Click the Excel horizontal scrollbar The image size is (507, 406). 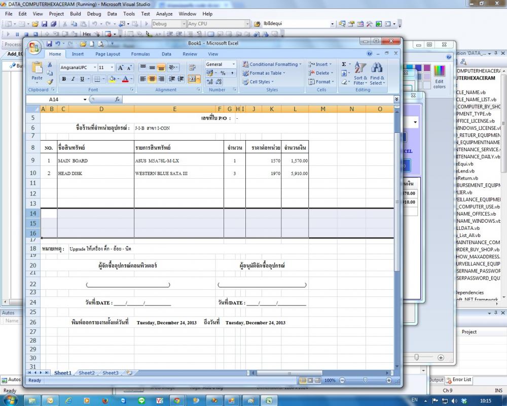click(289, 373)
